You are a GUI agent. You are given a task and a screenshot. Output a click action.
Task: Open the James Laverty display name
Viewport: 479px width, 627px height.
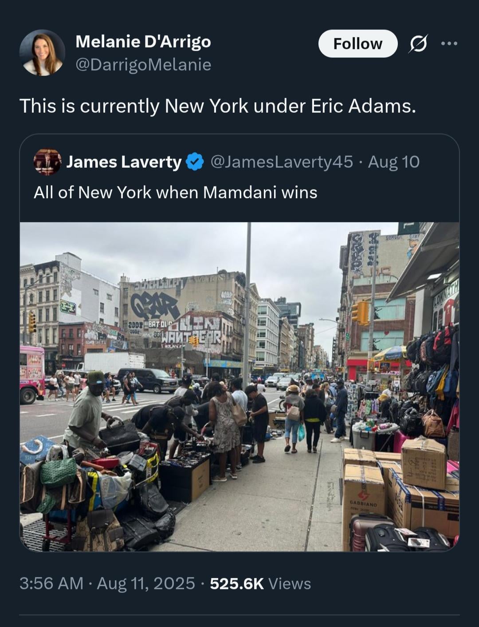pos(124,162)
